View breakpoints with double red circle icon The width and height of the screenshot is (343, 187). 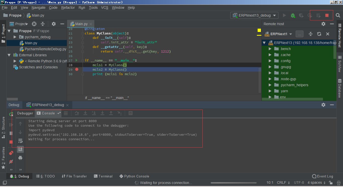pyautogui.click(x=11, y=153)
